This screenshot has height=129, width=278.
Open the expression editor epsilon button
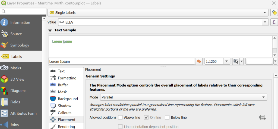274,22
